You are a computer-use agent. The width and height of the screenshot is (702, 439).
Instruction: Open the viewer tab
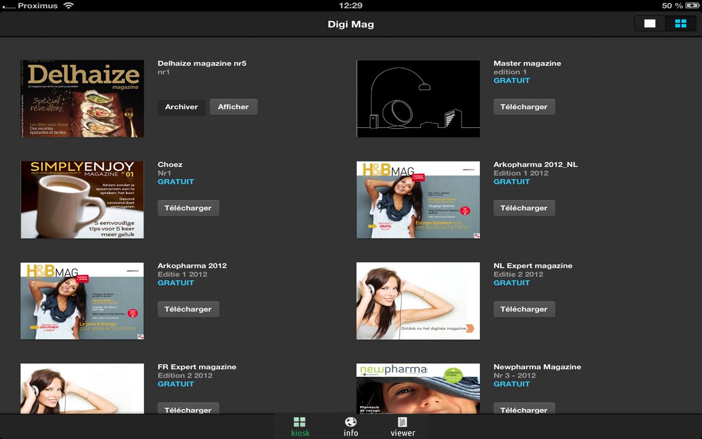tap(403, 426)
